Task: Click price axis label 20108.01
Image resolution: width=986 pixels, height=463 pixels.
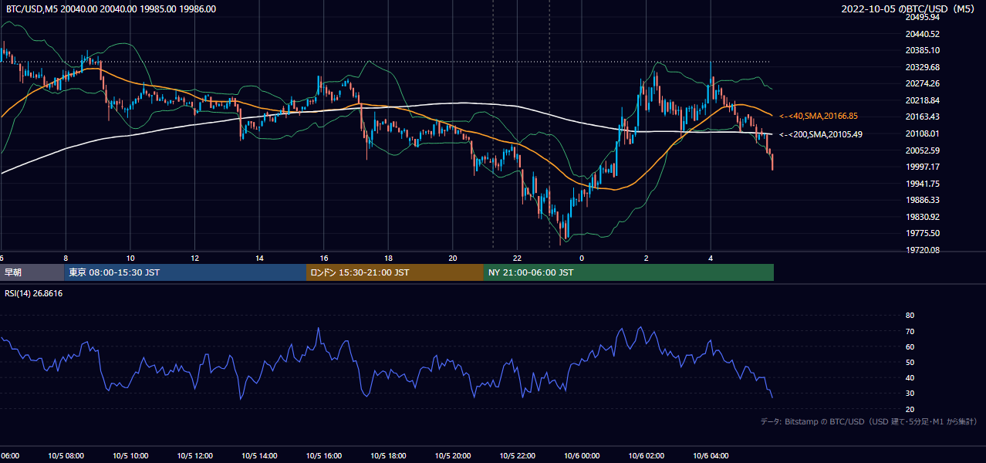Action: pos(923,133)
